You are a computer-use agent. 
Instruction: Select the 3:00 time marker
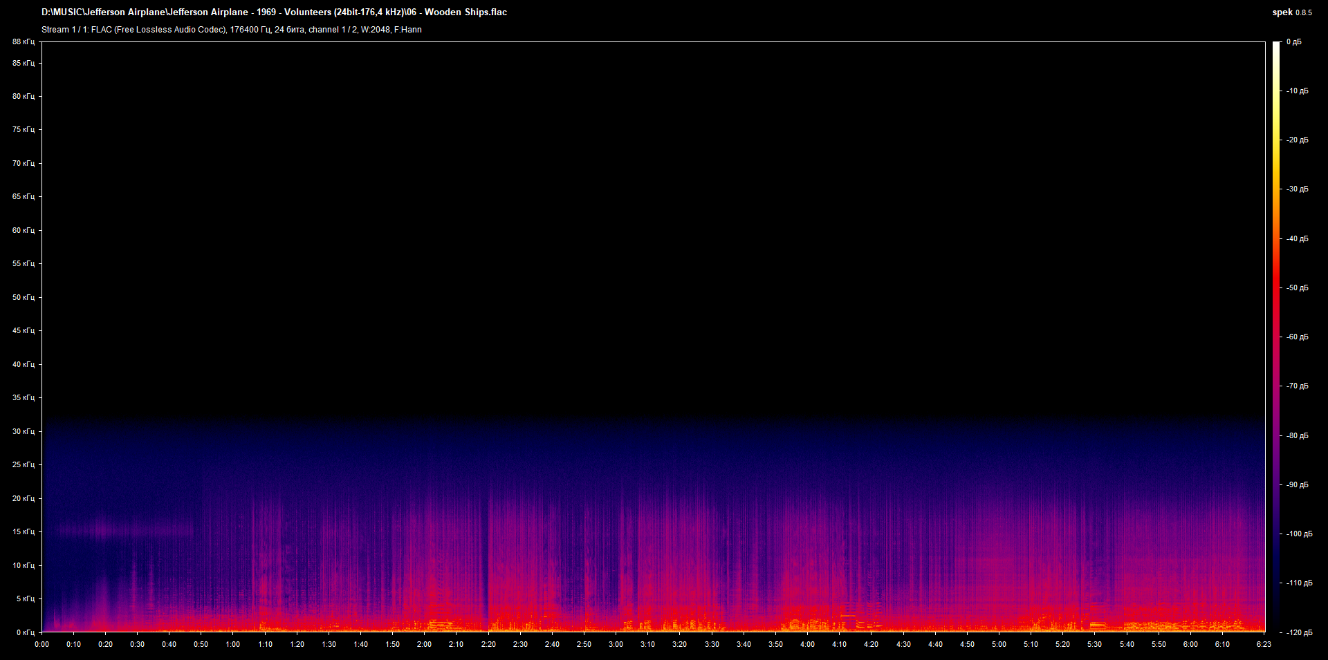click(616, 644)
